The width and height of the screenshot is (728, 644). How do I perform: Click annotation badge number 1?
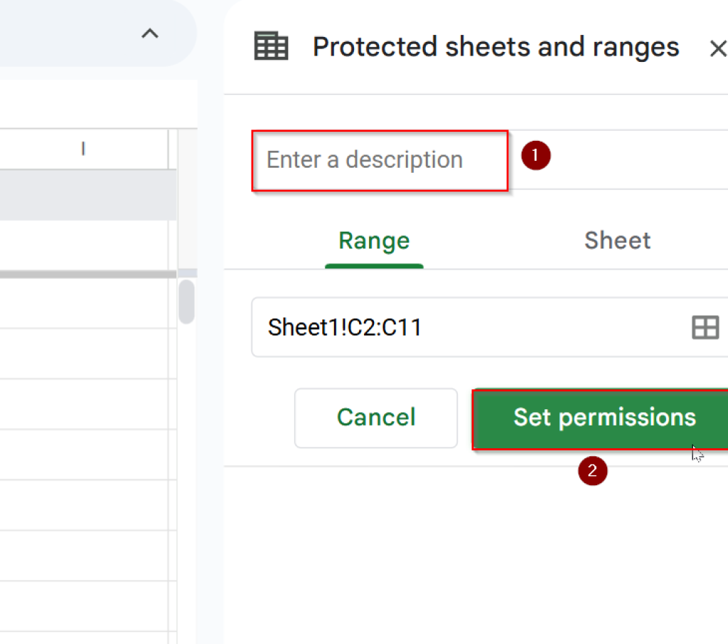(x=535, y=156)
